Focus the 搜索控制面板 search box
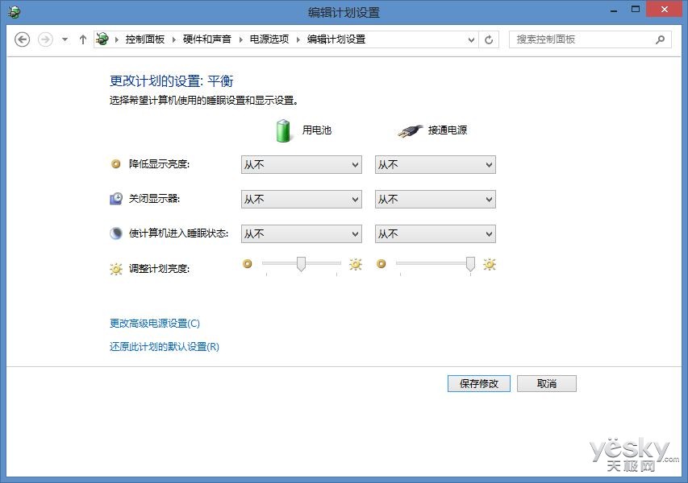Screen dimensions: 688x483 [590, 39]
